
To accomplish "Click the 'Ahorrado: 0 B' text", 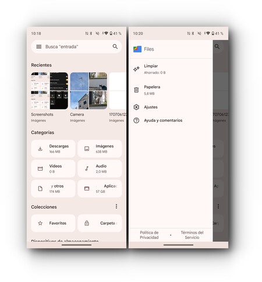I will [x=155, y=73].
